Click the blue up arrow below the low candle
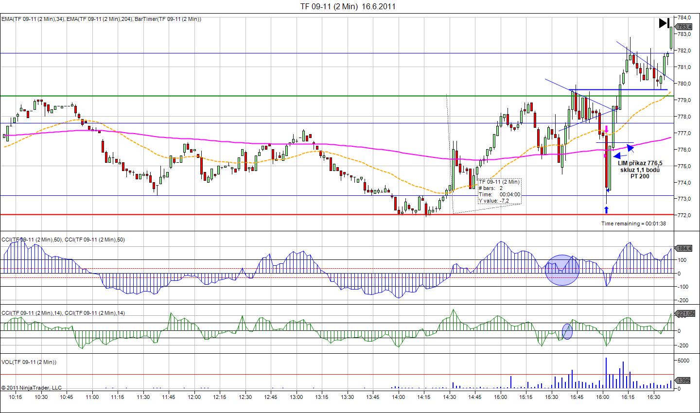The height and width of the screenshot is (413, 700). pyautogui.click(x=606, y=209)
